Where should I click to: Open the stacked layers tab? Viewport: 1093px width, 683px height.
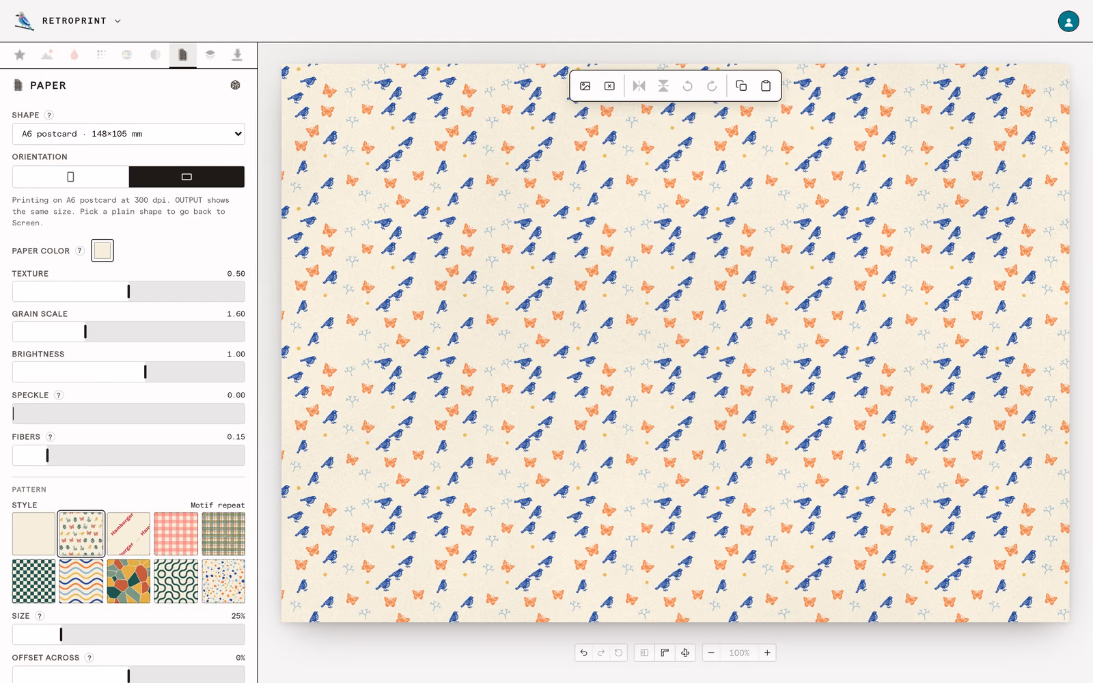(x=210, y=55)
